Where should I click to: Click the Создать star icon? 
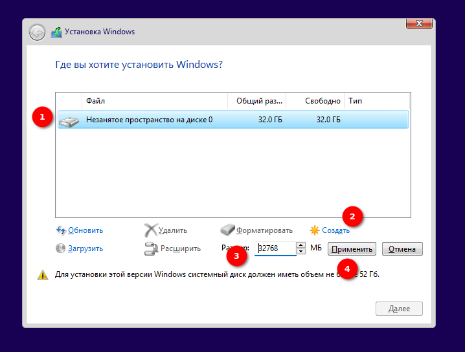tap(314, 230)
